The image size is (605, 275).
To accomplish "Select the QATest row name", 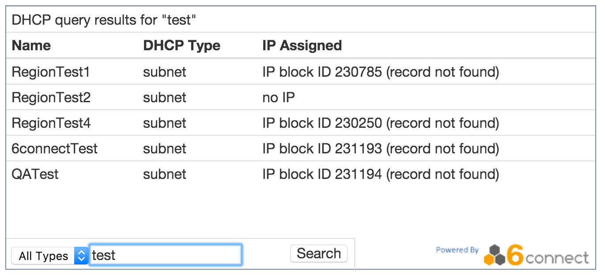I will [35, 174].
